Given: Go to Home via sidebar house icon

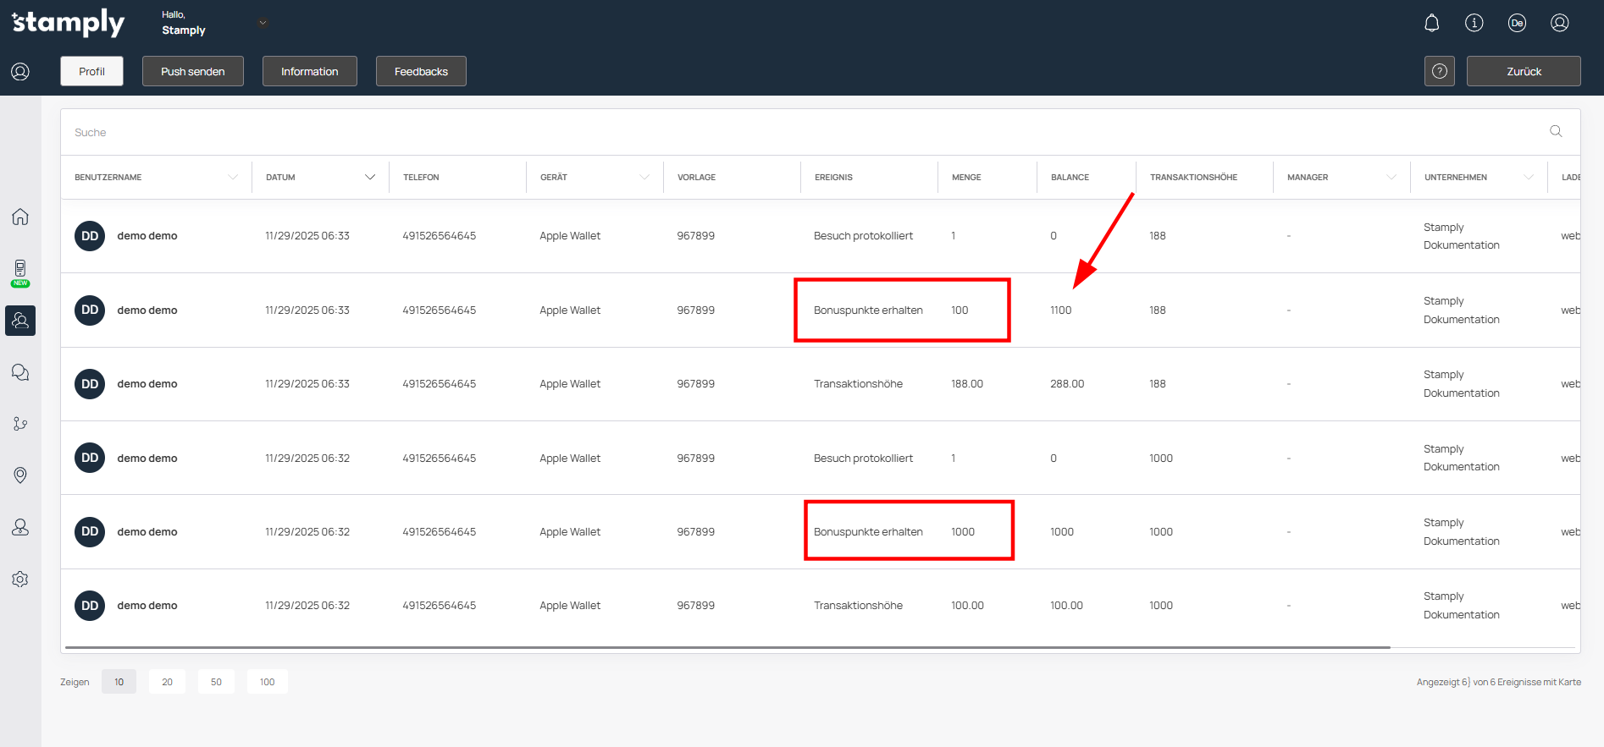Looking at the screenshot, I should 20,217.
